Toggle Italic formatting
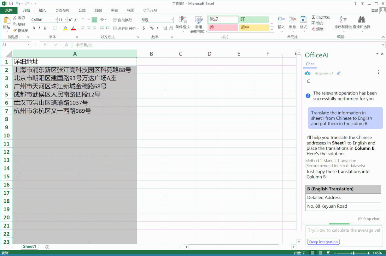 pos(39,28)
